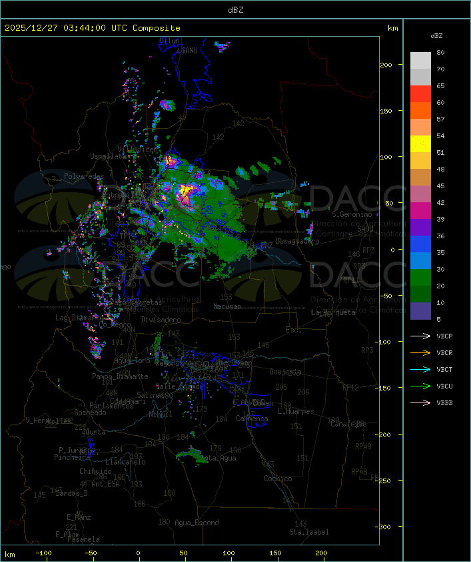Click the Lag.Diamante map label
Image resolution: width=471 pixels, height=562 pixels.
point(79,318)
